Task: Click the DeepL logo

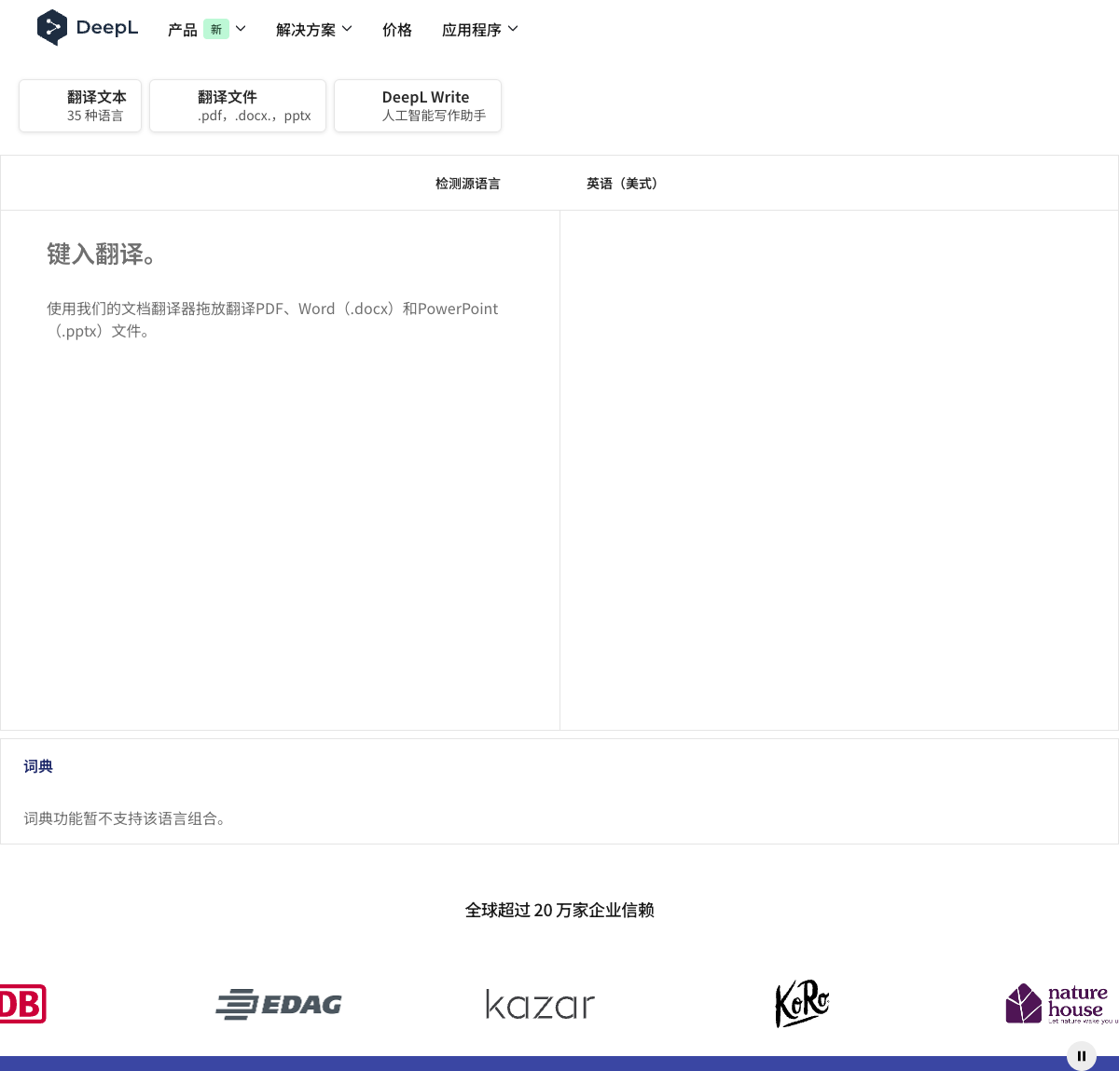Action: 87,27
